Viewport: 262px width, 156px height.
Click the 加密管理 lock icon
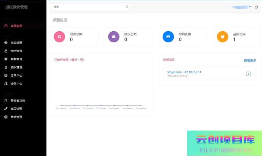tap(6, 51)
